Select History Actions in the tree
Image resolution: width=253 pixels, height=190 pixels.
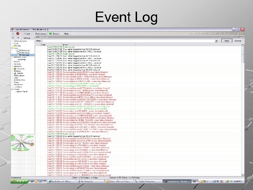20,41
